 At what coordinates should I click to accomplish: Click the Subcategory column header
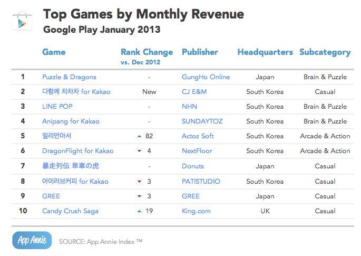pyautogui.click(x=325, y=52)
